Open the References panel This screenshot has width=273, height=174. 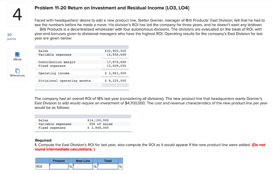[17, 72]
